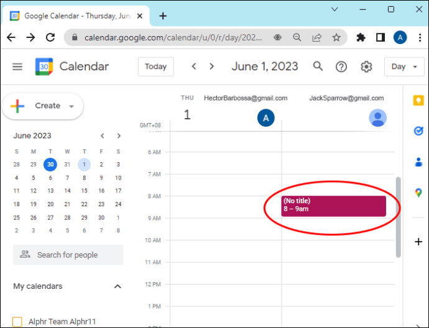The image size is (429, 328).
Task: Open Google Keep side panel icon
Action: tap(418, 100)
